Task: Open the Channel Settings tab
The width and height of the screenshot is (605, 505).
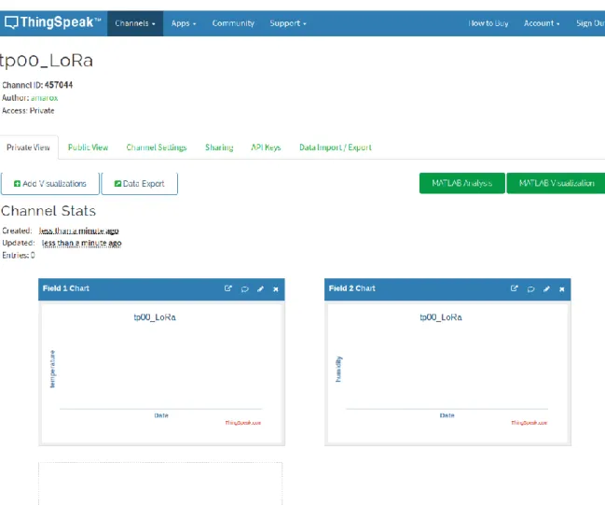Action: [x=157, y=147]
